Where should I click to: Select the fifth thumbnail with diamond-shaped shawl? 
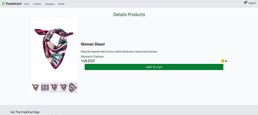pyautogui.click(x=73, y=88)
